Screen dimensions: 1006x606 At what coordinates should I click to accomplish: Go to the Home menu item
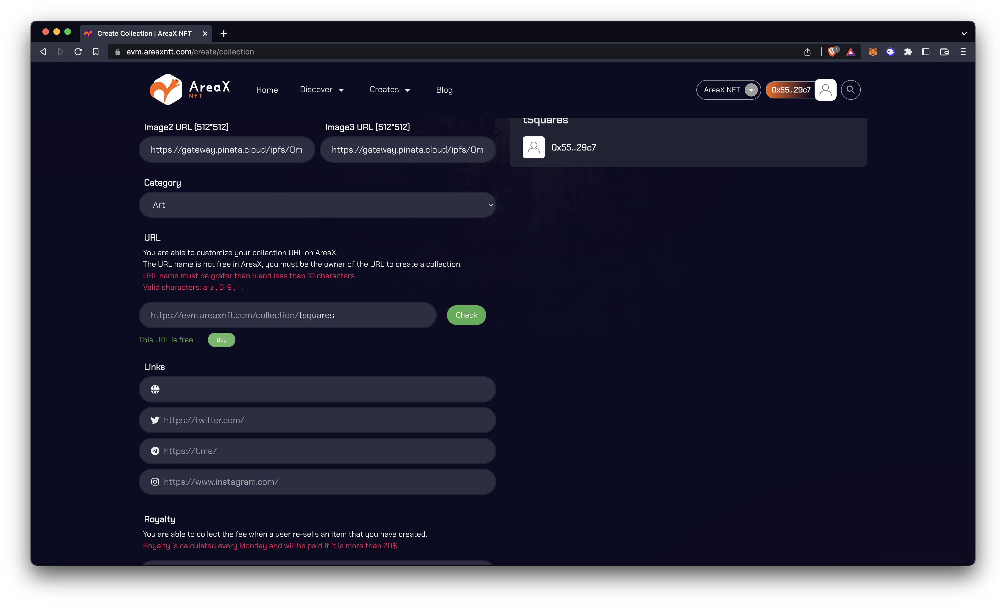[267, 90]
